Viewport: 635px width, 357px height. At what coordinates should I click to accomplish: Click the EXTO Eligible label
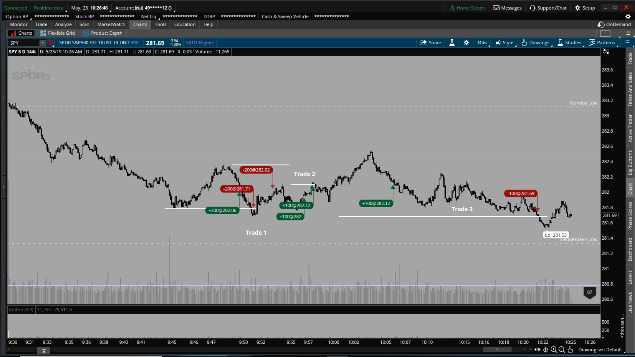200,43
